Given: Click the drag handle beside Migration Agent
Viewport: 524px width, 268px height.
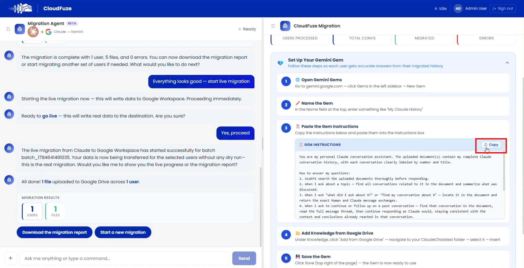Looking at the screenshot, I should coord(8,29).
